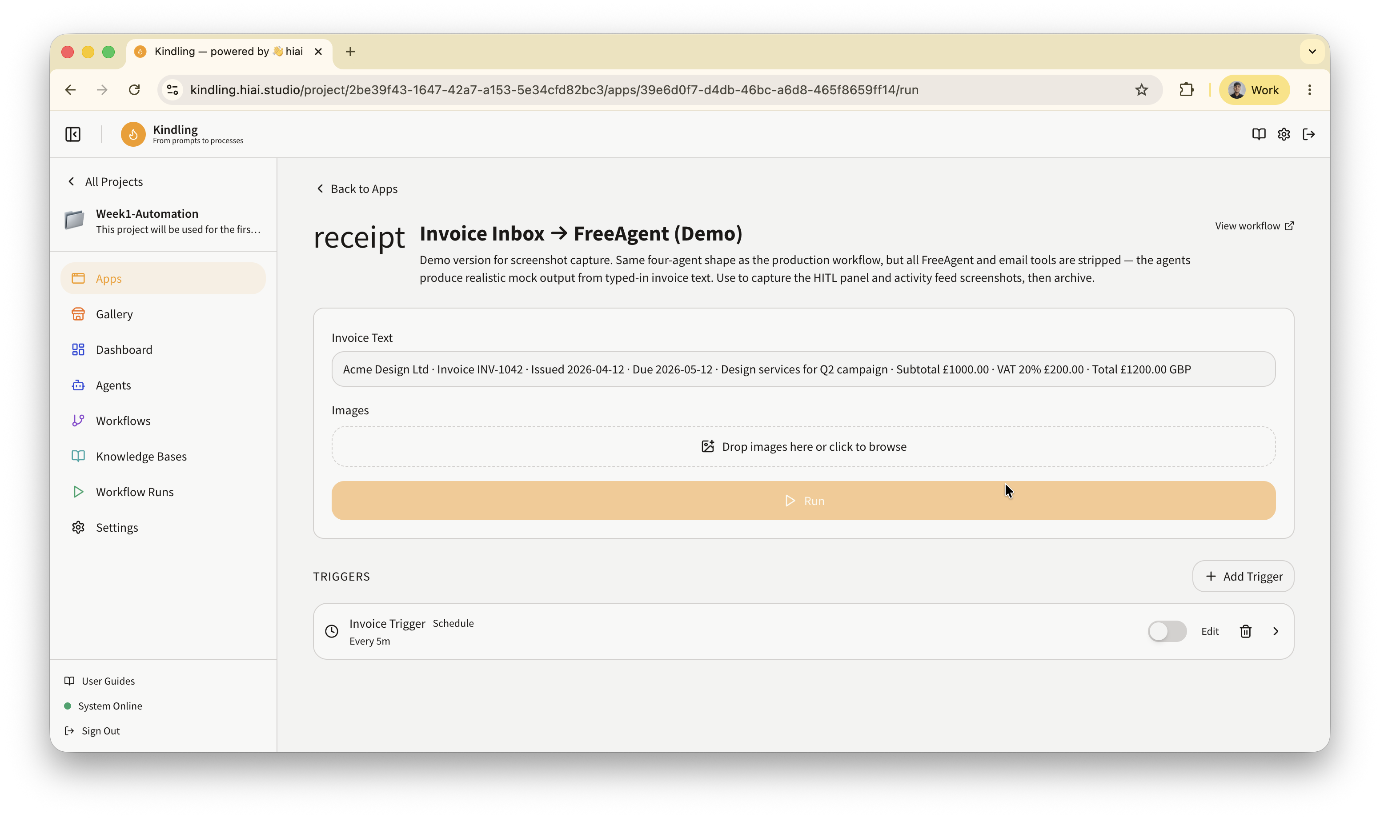
Task: Click into the Invoice Text field
Action: [x=803, y=369]
